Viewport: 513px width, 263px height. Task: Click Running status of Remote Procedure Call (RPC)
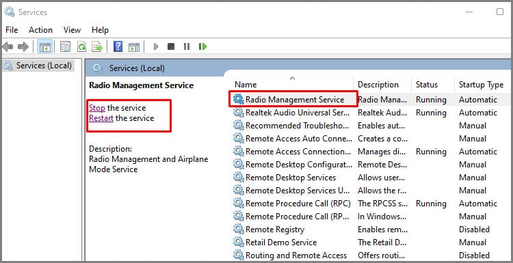[431, 203]
